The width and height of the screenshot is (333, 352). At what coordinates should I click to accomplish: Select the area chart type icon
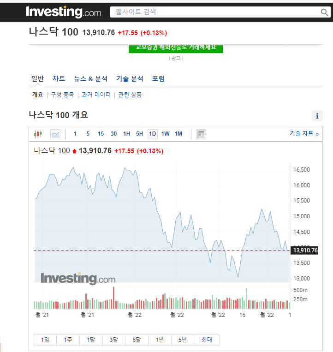pyautogui.click(x=55, y=134)
